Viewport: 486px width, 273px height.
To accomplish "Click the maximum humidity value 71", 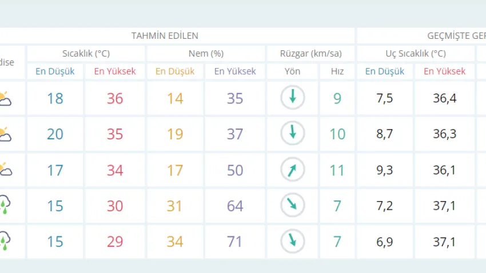I will pos(235,242).
